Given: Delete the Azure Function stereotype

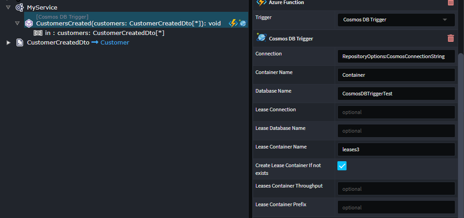Looking at the screenshot, I should (451, 2).
